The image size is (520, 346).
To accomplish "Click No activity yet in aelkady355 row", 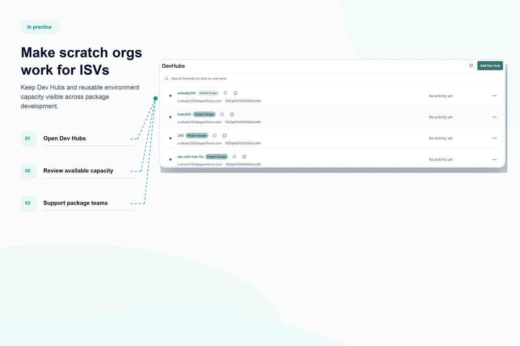I will (x=441, y=96).
